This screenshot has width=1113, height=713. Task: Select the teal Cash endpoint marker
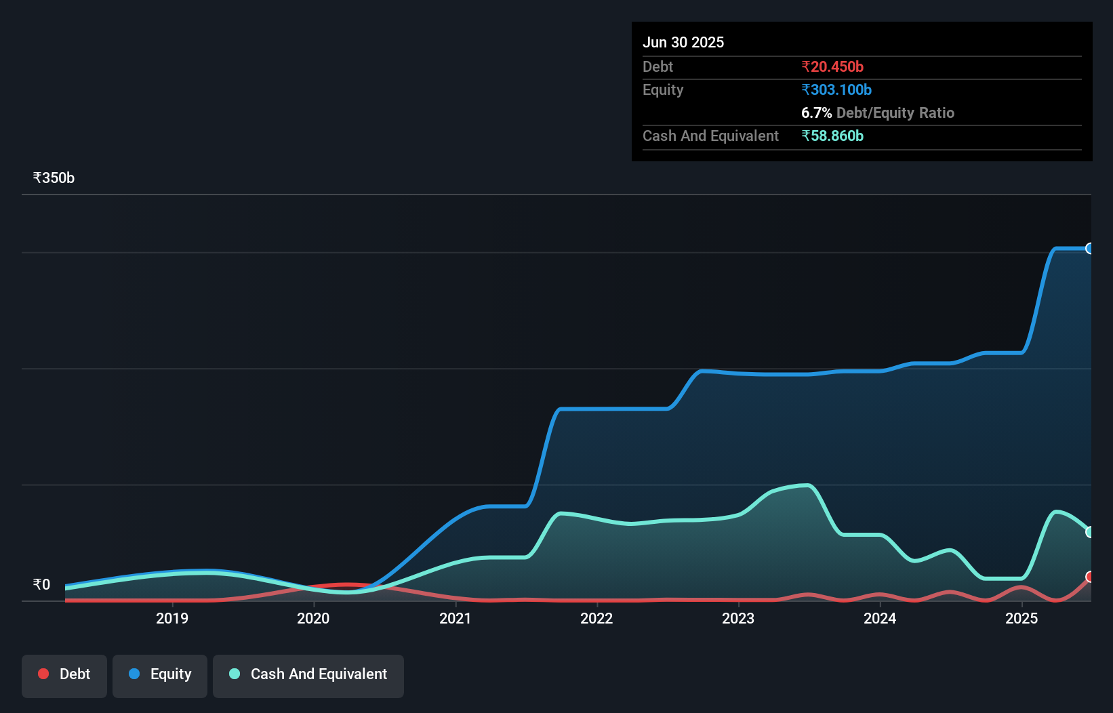[1089, 532]
